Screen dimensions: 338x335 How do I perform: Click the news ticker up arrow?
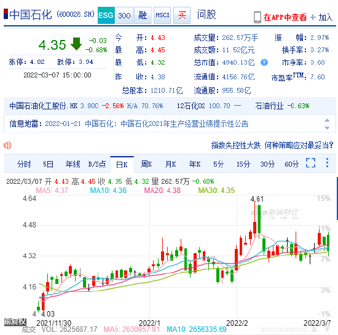coord(327,120)
